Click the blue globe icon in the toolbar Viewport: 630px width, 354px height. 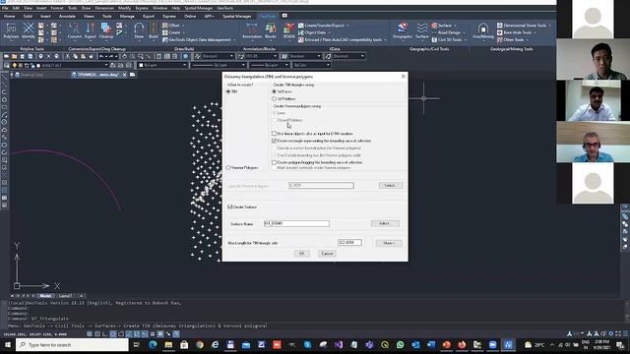[185, 56]
